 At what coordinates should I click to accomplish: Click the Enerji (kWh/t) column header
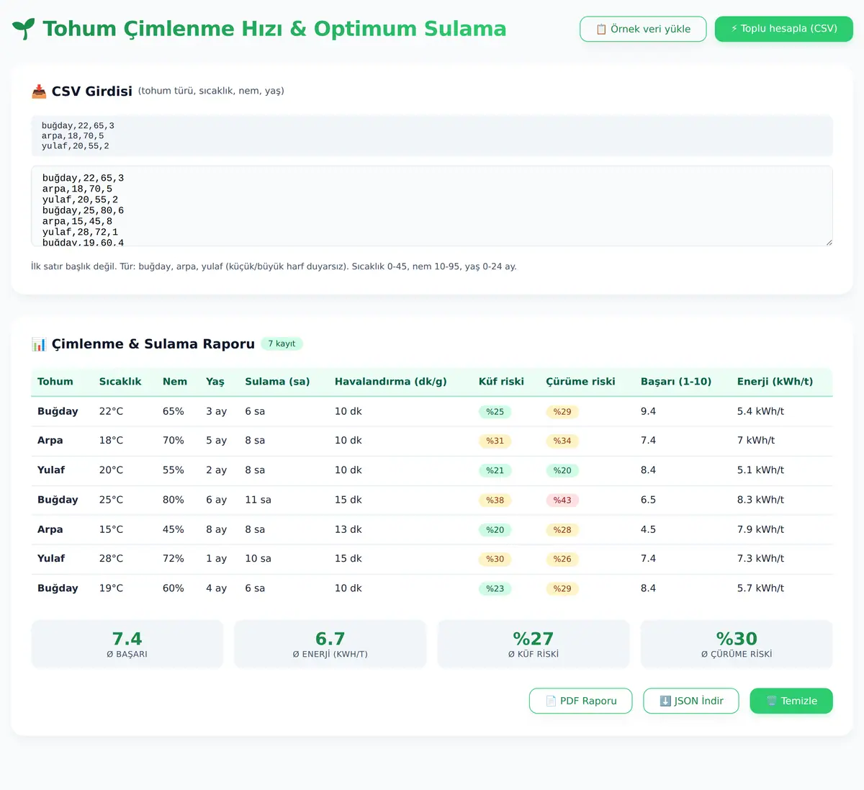click(775, 382)
